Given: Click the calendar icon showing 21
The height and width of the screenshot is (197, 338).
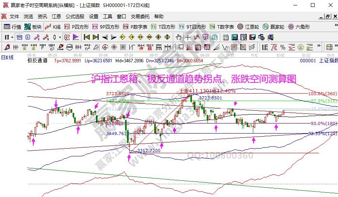Looking at the screenshot, I should [x=226, y=37].
